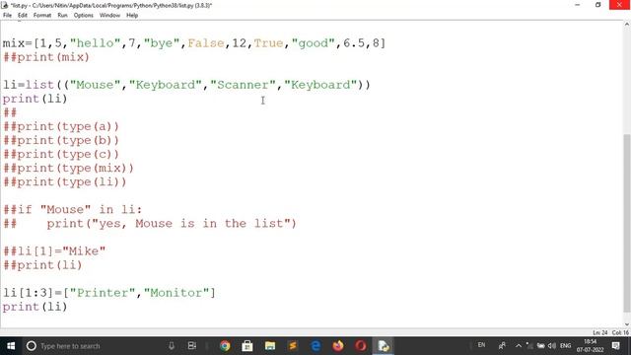Open Task View from the taskbar
Screen dimensions: 631x355
coord(192,346)
